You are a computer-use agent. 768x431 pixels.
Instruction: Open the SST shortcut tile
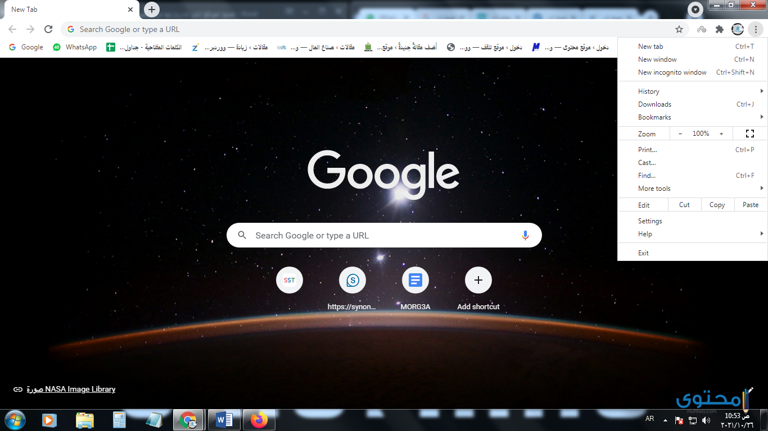290,280
